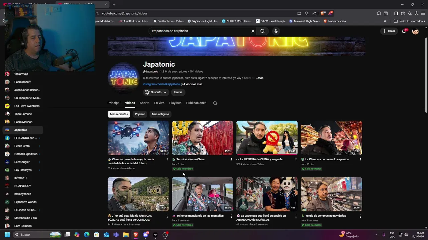The width and height of the screenshot is (428, 240).
Task: Open Brave Wallet icon
Action: point(403,13)
